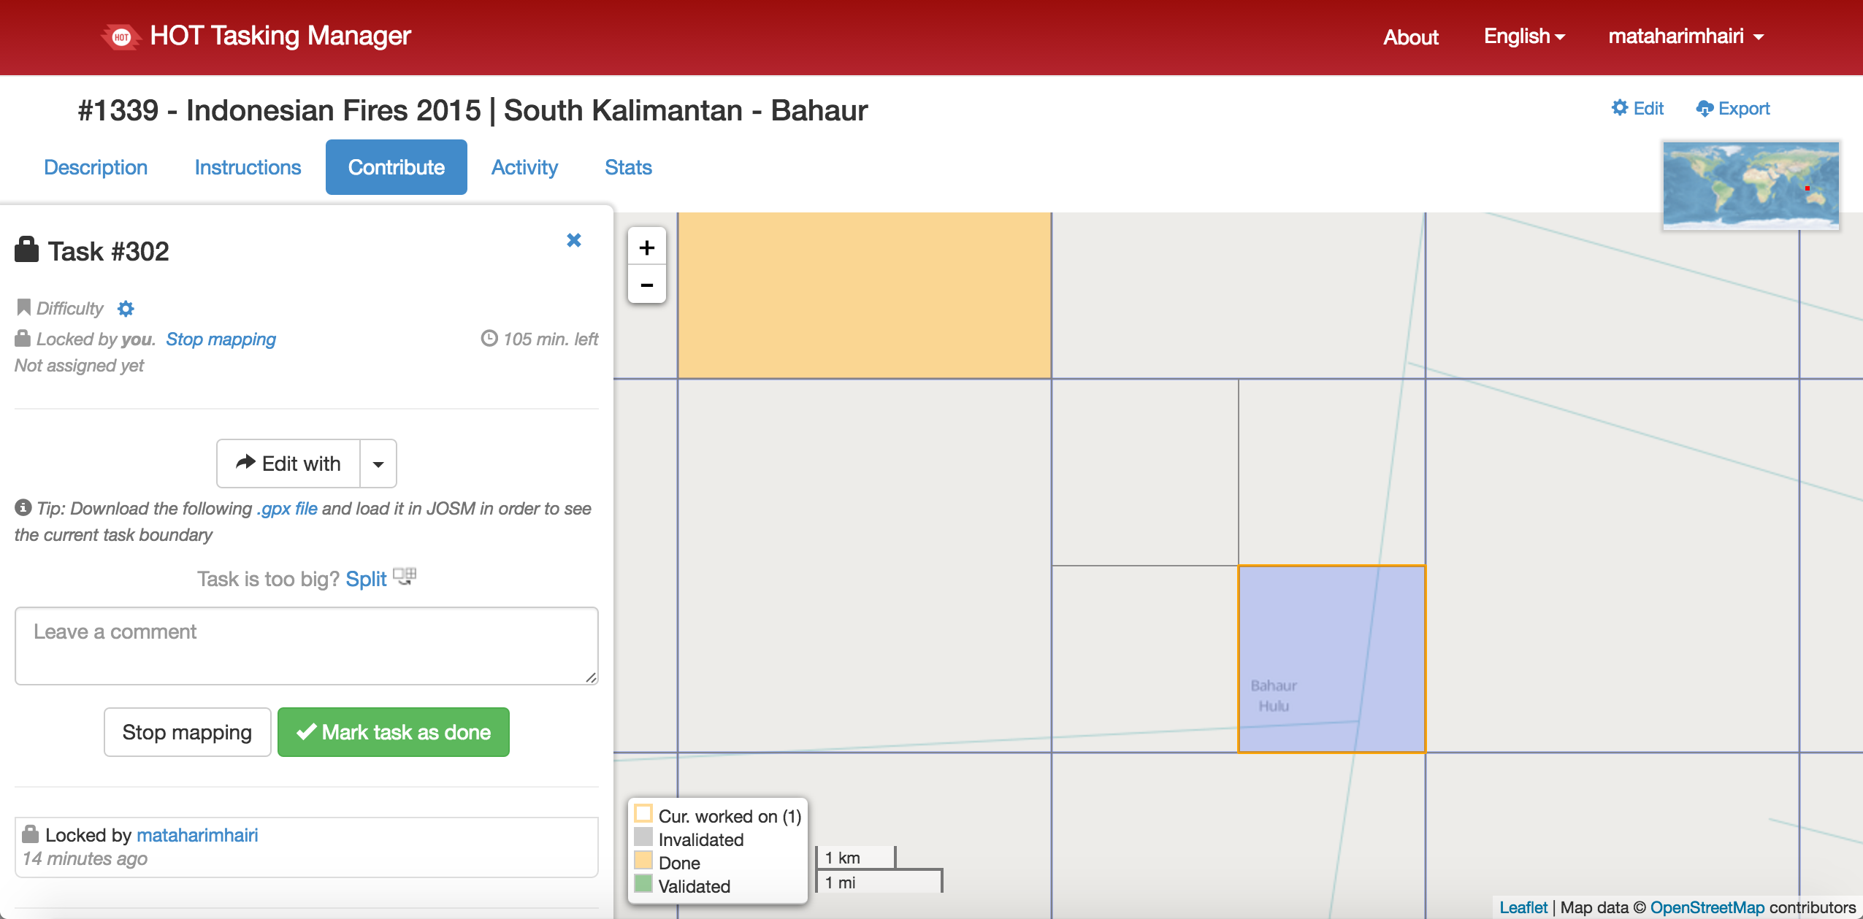The height and width of the screenshot is (919, 1863).
Task: Expand the English language menu
Action: [1523, 36]
